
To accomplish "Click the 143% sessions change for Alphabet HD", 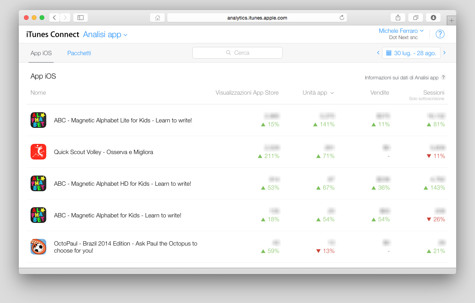I will pos(434,188).
